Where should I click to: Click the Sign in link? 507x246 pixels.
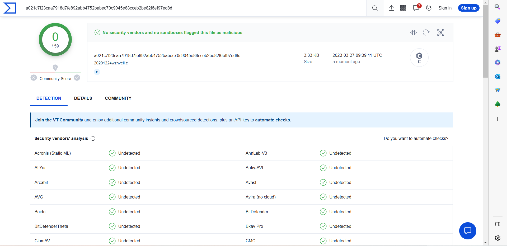(445, 8)
